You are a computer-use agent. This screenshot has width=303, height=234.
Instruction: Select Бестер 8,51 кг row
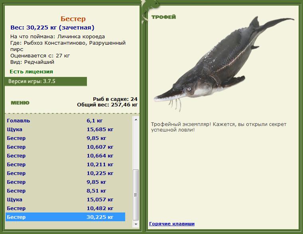pyautogui.click(x=65, y=191)
